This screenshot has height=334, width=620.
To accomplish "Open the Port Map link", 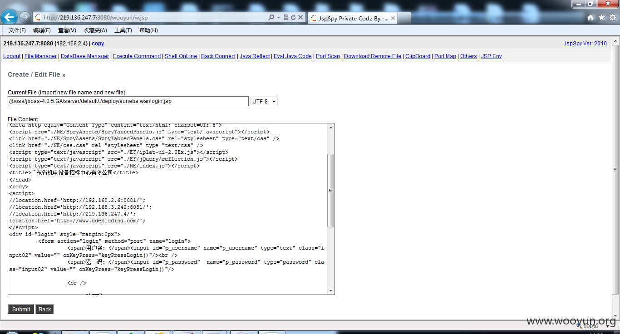I will tap(445, 56).
